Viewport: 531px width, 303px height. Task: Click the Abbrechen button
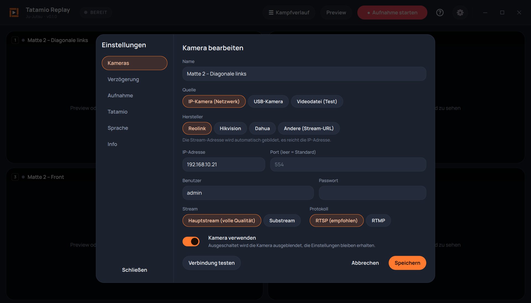click(365, 263)
